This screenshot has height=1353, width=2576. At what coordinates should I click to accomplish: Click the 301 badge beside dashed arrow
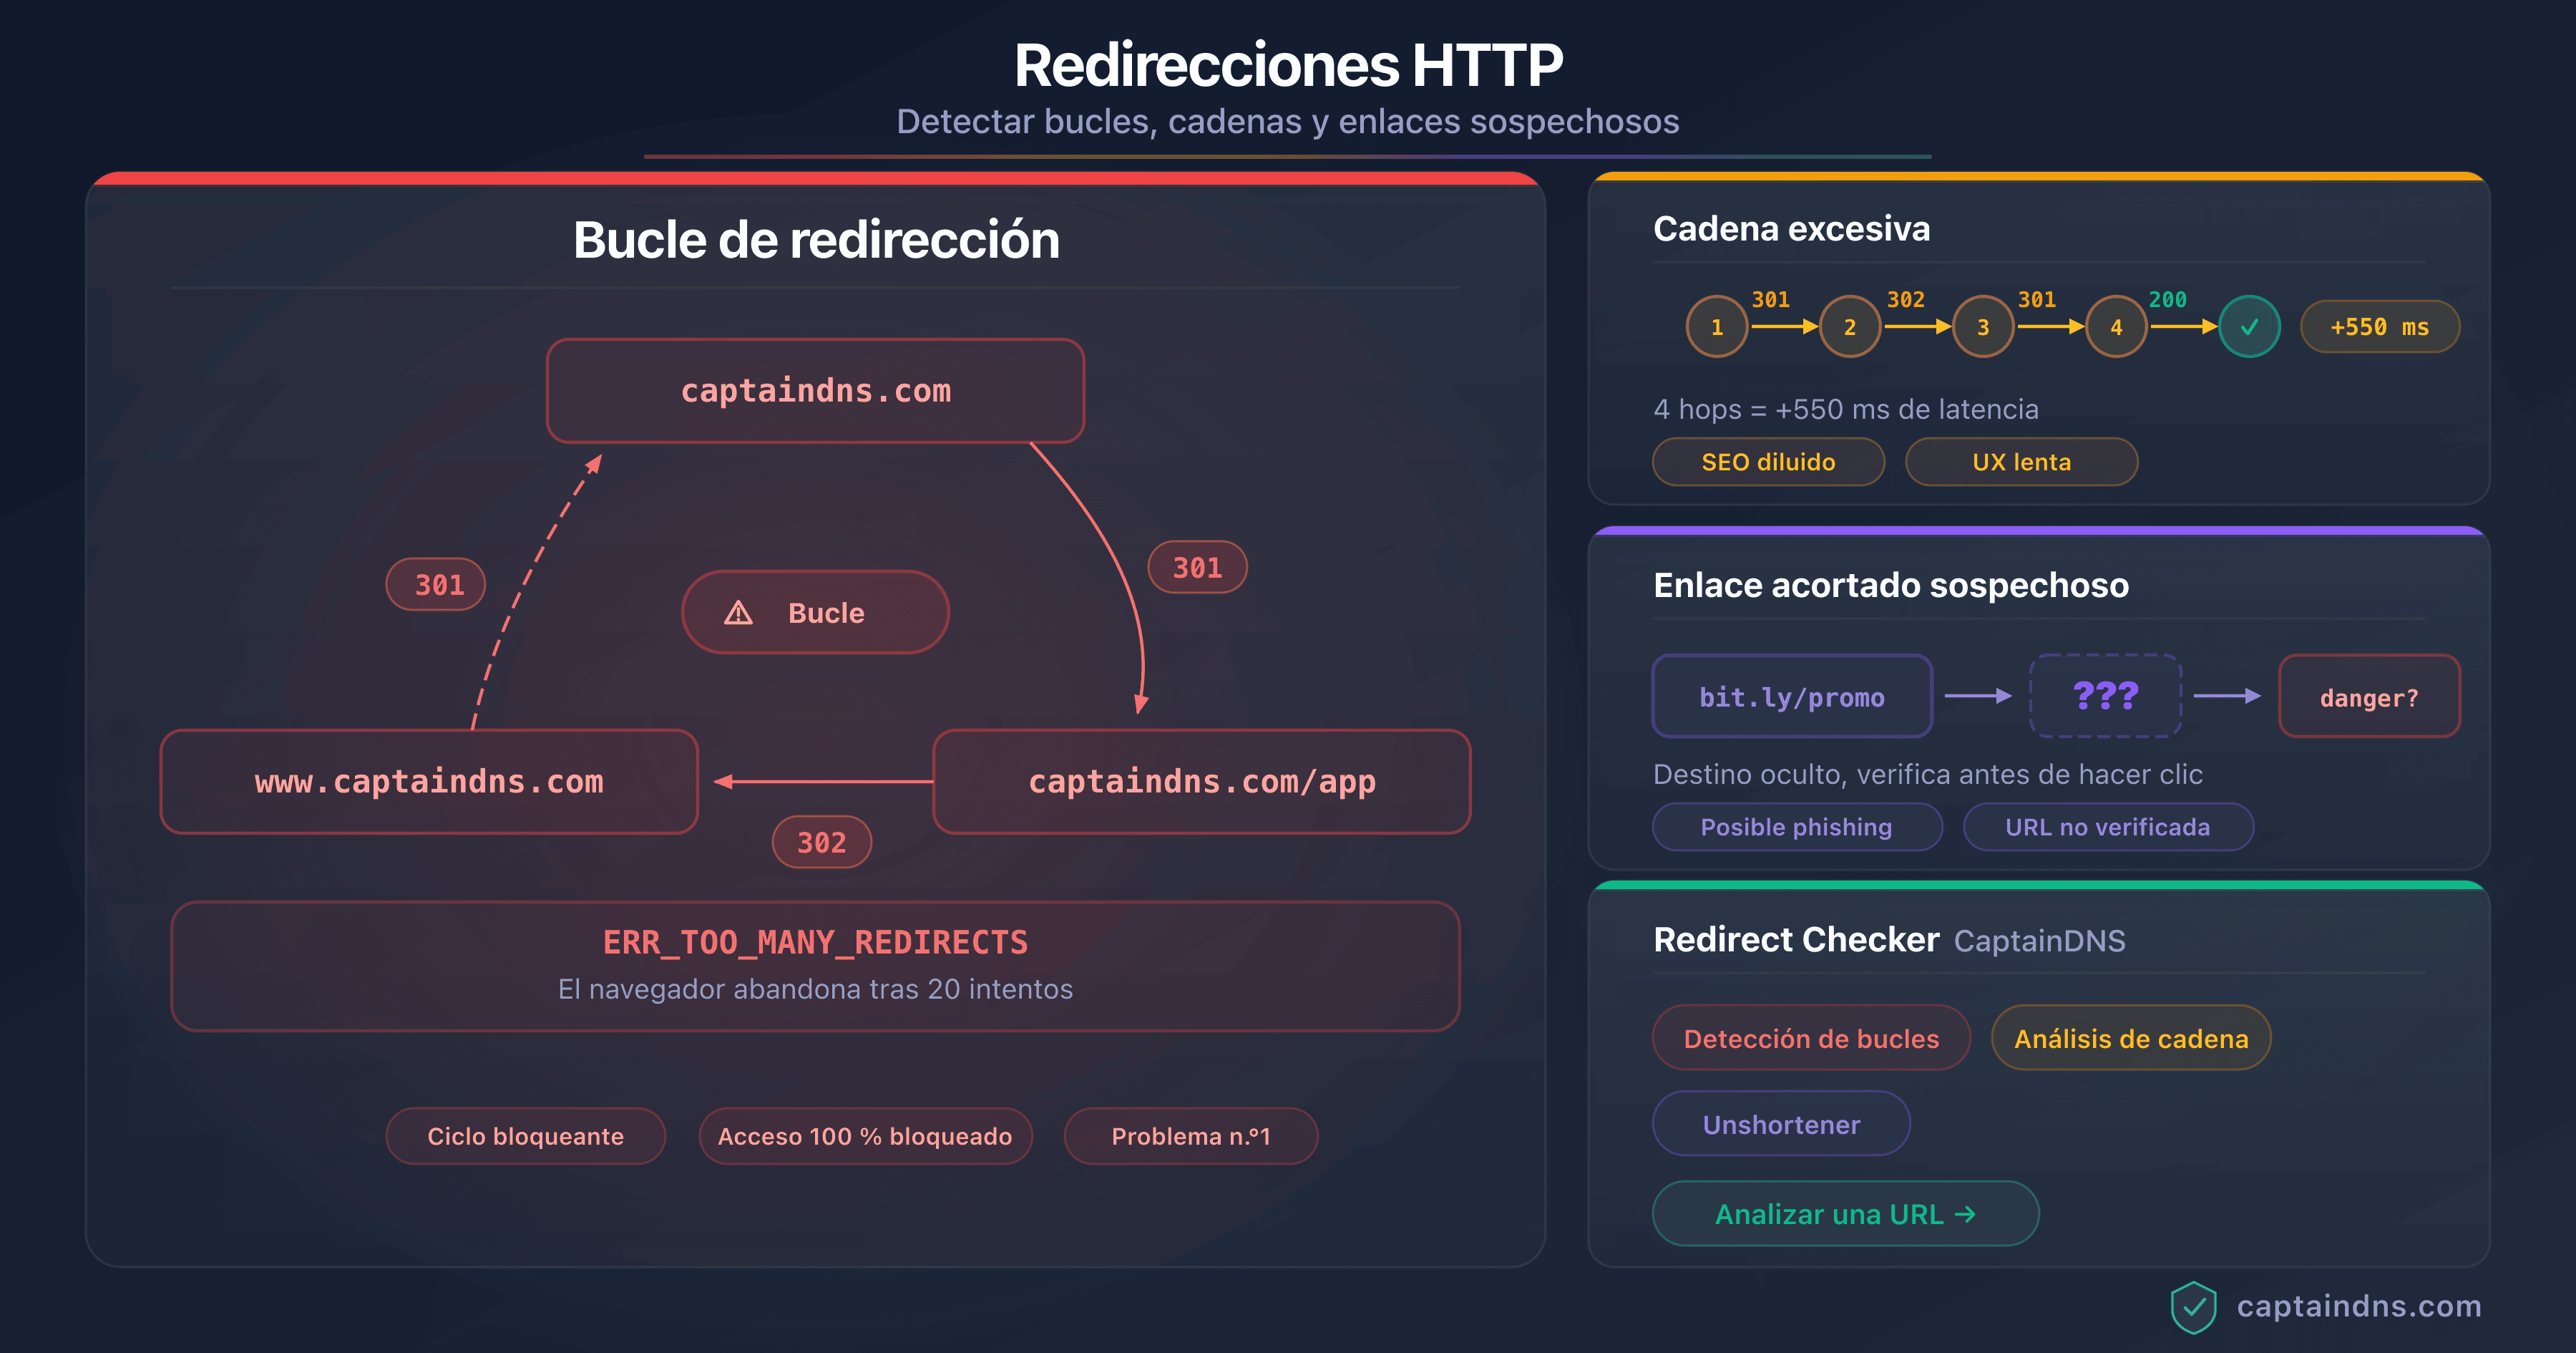(x=435, y=584)
